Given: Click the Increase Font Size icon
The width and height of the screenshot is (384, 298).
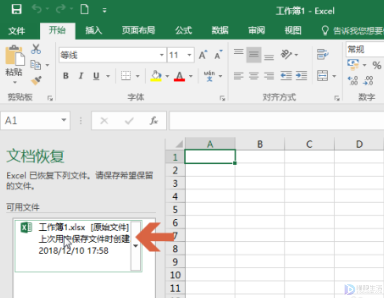Looking at the screenshot, I should [203, 55].
